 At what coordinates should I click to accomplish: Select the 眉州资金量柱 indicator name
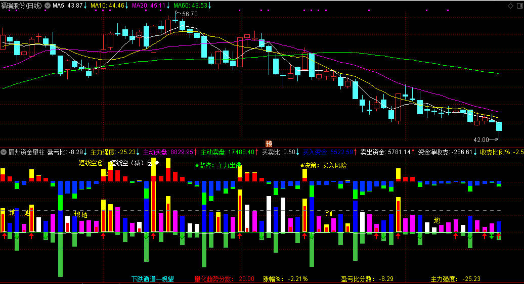(x=26, y=152)
